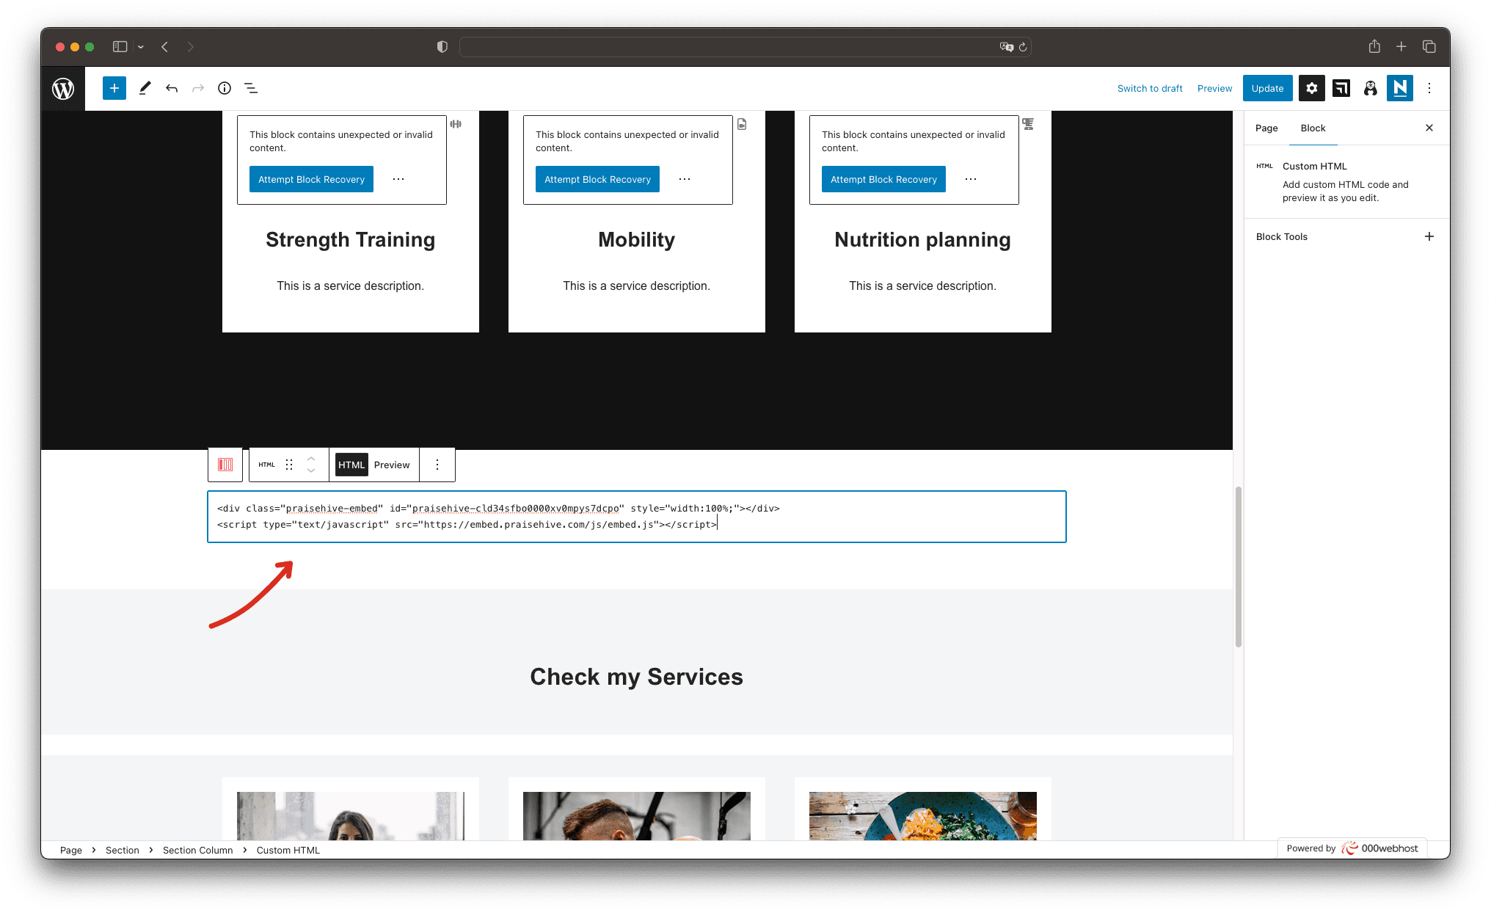Viewport: 1491px width, 913px height.
Task: Click the Undo arrow icon
Action: 172,88
